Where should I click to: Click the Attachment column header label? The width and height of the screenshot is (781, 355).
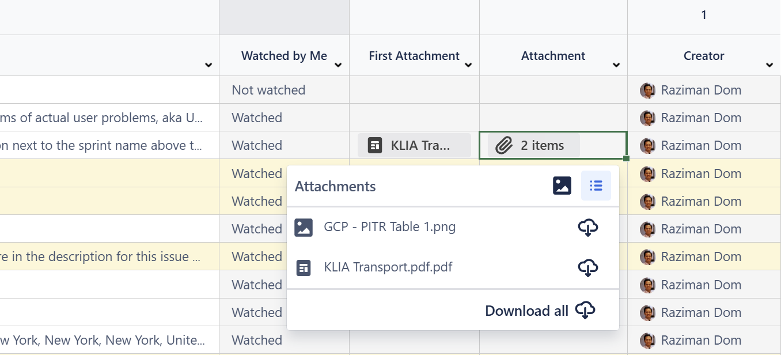(553, 56)
